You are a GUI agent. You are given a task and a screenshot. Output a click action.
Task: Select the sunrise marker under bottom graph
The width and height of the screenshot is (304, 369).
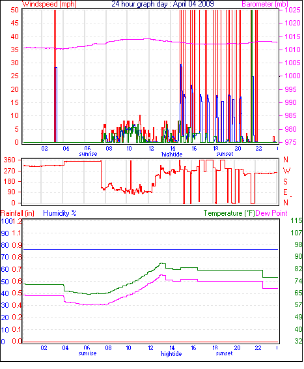pos(87,353)
